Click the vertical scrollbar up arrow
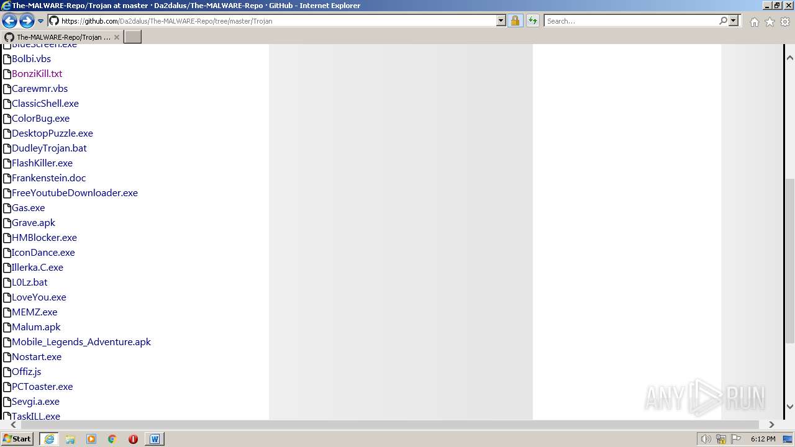 (x=789, y=58)
